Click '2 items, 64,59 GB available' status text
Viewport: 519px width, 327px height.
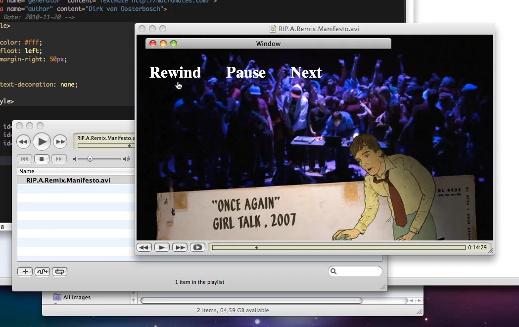[x=233, y=310]
